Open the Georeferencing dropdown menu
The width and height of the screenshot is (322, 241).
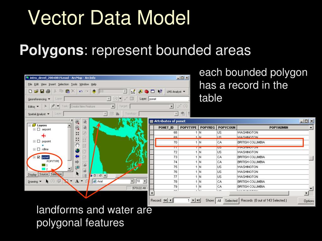pos(39,99)
